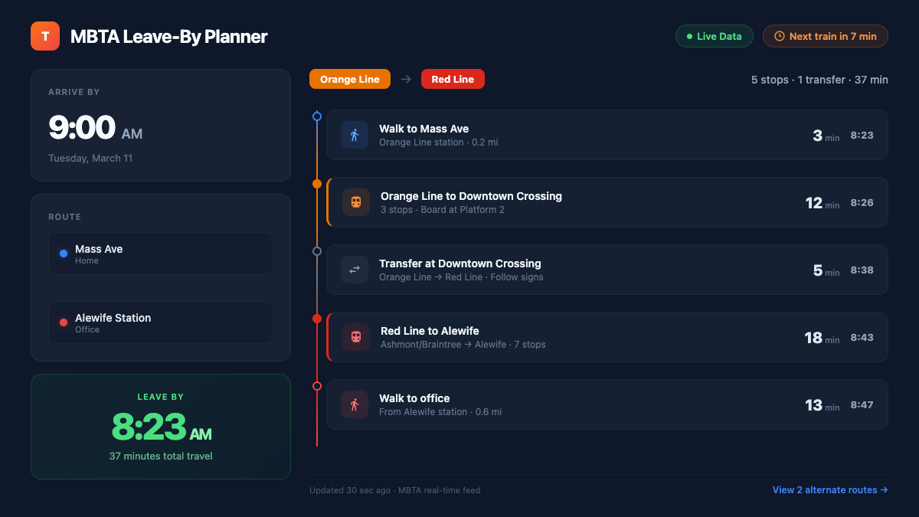919x517 pixels.
Task: Select the Orange Line badge
Action: click(349, 79)
